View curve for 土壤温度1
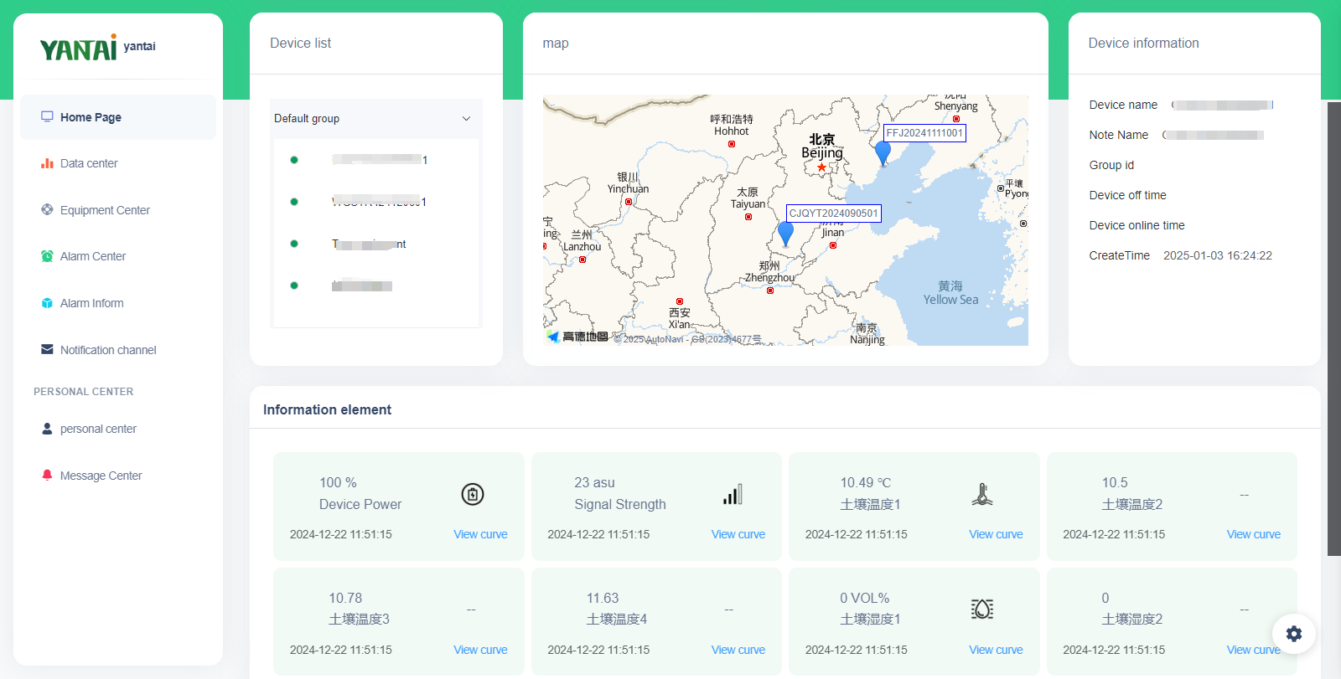The width and height of the screenshot is (1341, 679). (x=996, y=534)
